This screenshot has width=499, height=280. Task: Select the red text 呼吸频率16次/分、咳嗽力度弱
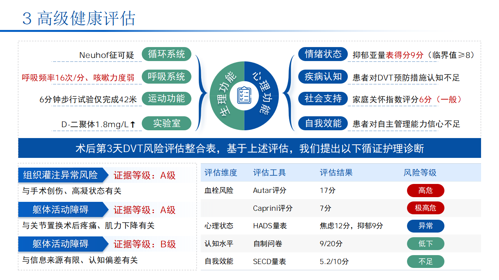click(78, 78)
